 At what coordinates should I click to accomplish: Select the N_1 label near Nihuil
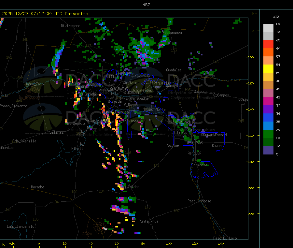click(83, 144)
